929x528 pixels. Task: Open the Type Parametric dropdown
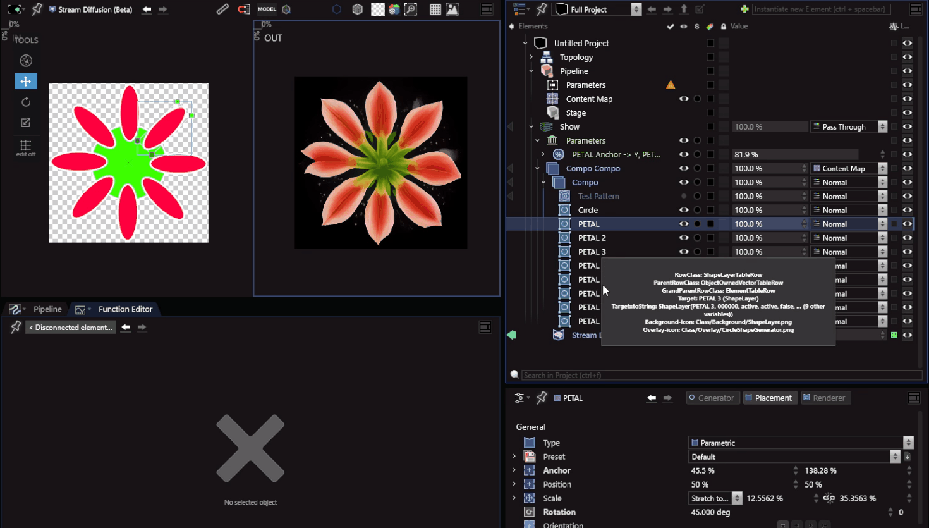pyautogui.click(x=800, y=443)
